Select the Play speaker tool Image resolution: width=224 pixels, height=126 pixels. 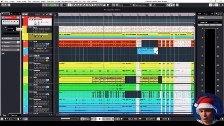(101, 5)
